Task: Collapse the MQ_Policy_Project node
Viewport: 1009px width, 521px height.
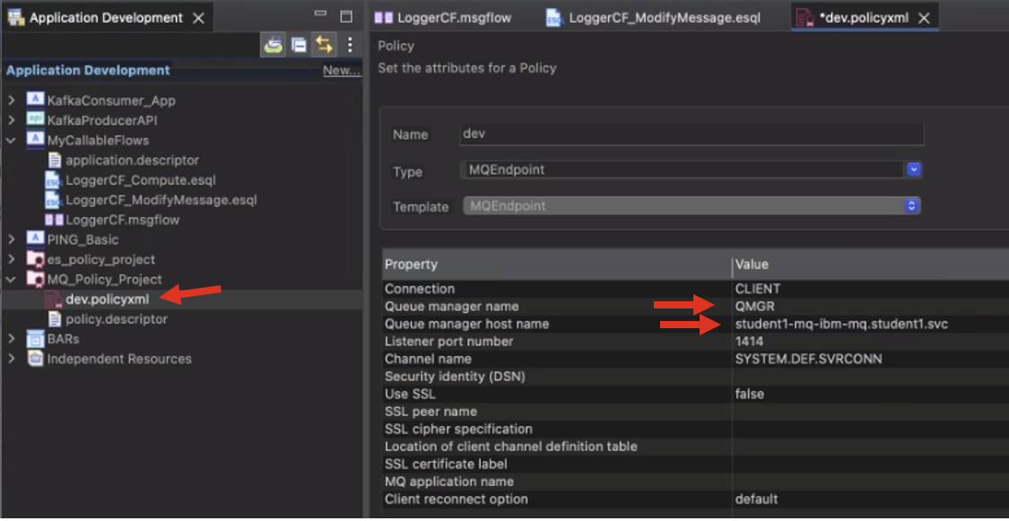Action: (x=12, y=280)
